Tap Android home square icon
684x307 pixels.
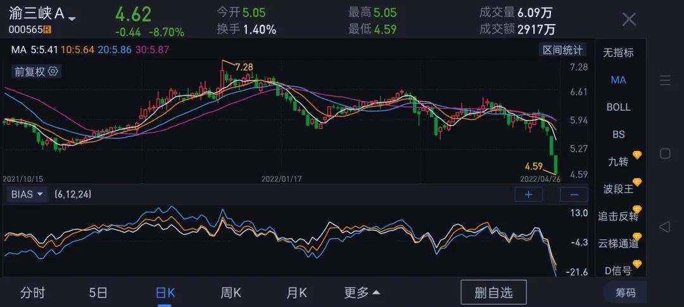[x=664, y=153]
